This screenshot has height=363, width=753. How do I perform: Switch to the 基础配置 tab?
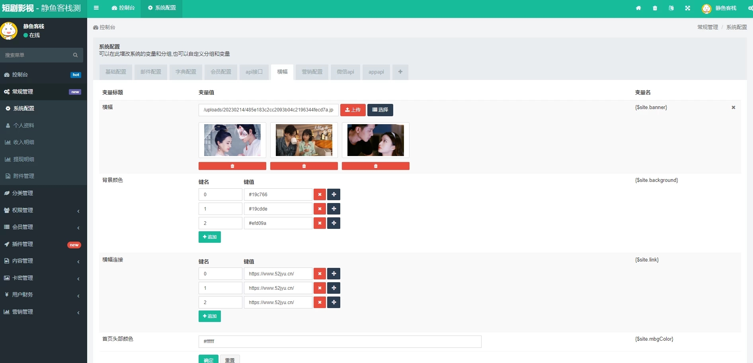116,72
